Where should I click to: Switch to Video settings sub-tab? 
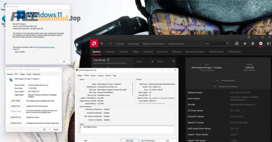point(135,51)
